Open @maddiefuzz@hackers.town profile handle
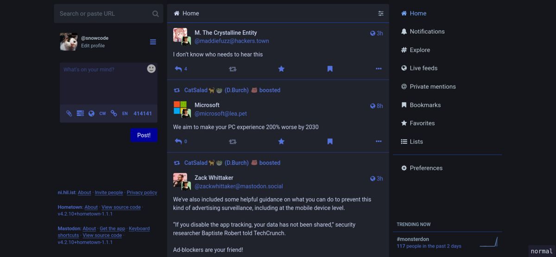Screen dimensions: 556x257 click(232, 41)
